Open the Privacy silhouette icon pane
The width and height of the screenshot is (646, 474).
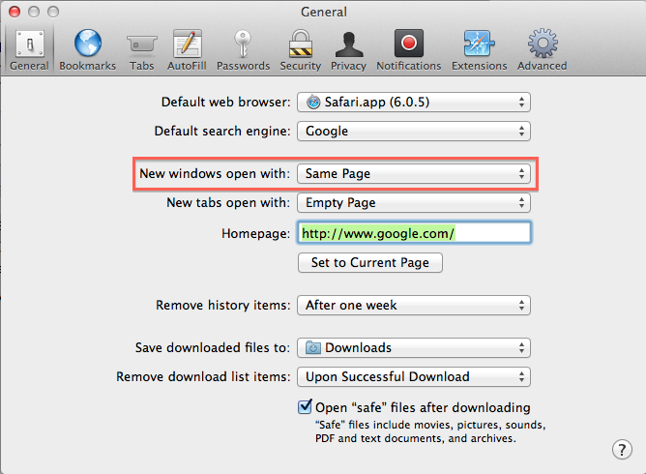click(x=348, y=50)
